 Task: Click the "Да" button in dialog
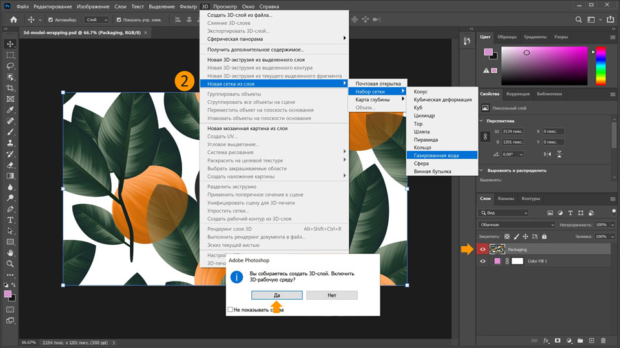[x=277, y=295]
